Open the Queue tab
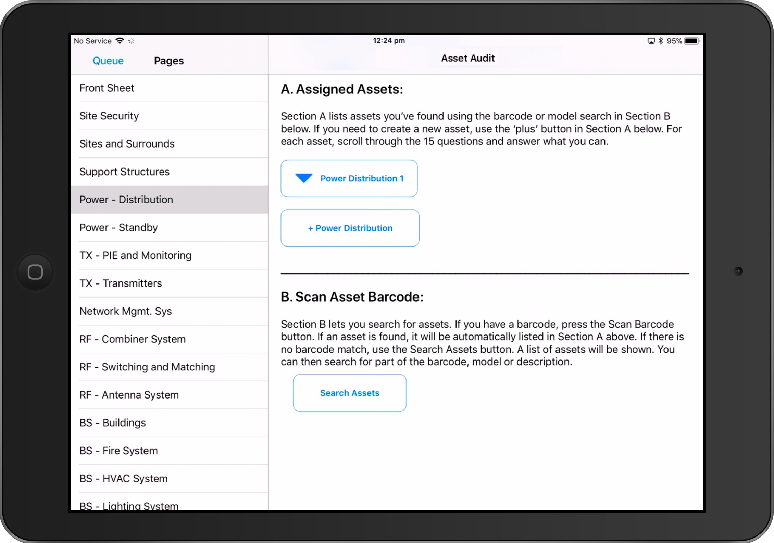774x543 pixels. coord(108,61)
